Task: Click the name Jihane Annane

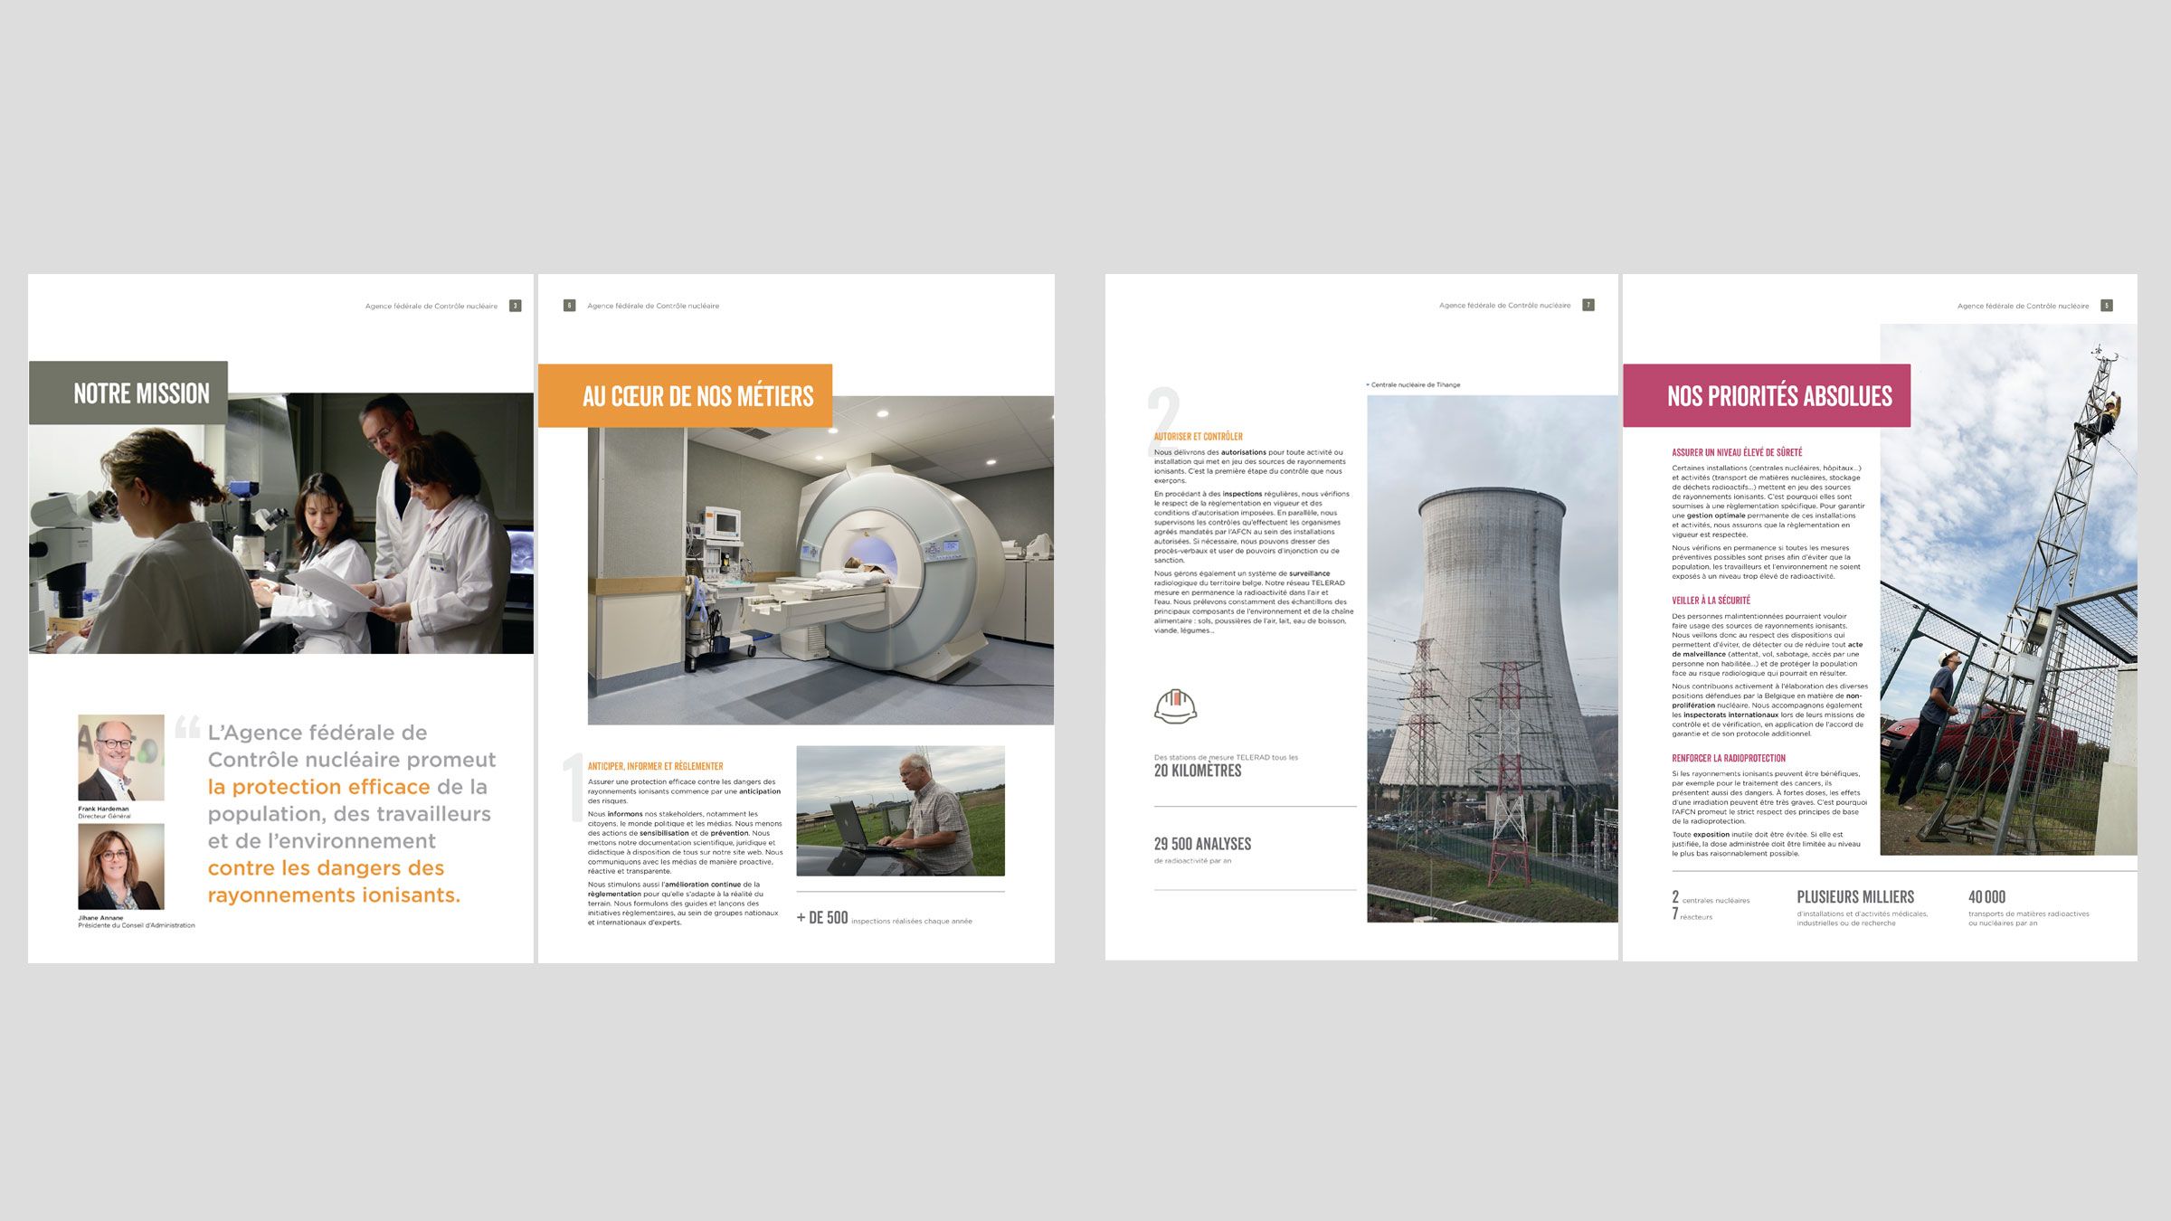Action: (100, 917)
